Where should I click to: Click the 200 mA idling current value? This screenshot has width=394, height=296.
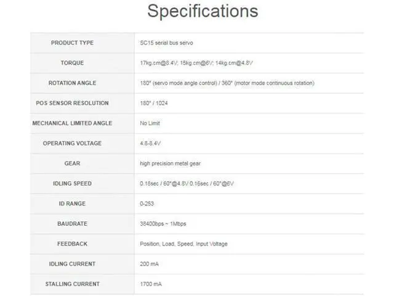point(149,264)
